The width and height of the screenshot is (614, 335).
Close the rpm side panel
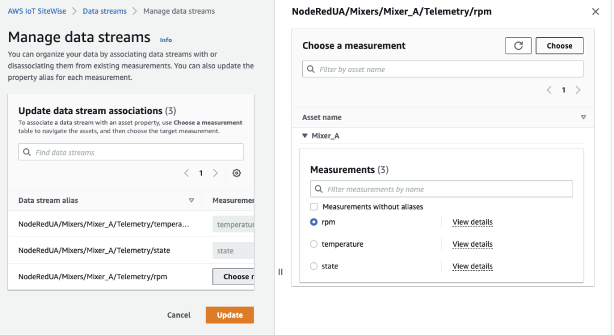tap(595, 11)
